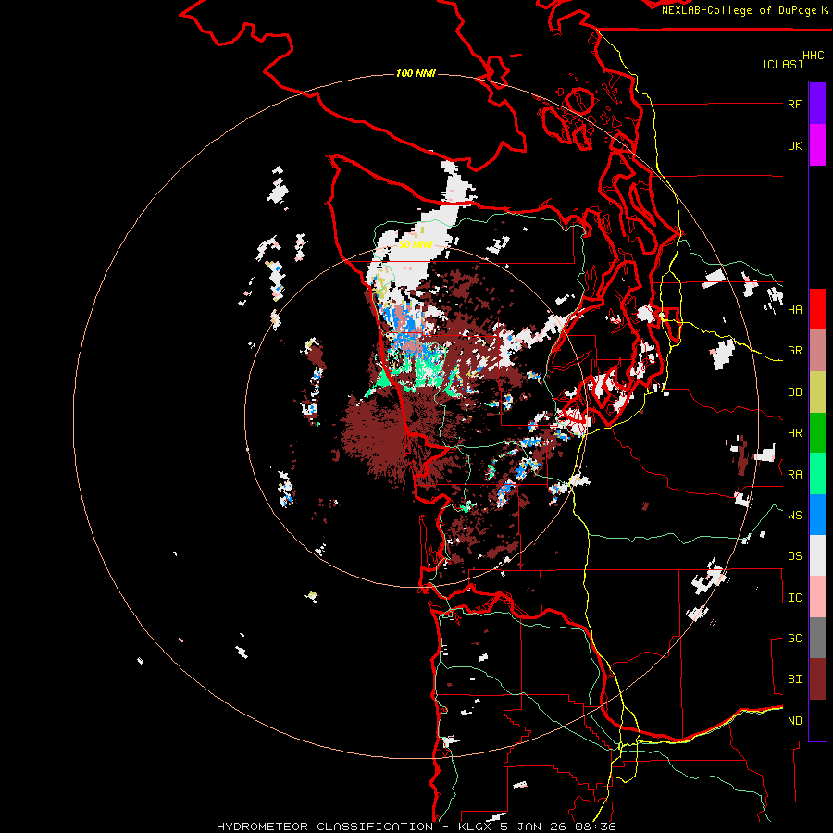Click the BD legend label
The width and height of the screenshot is (833, 833).
point(794,392)
